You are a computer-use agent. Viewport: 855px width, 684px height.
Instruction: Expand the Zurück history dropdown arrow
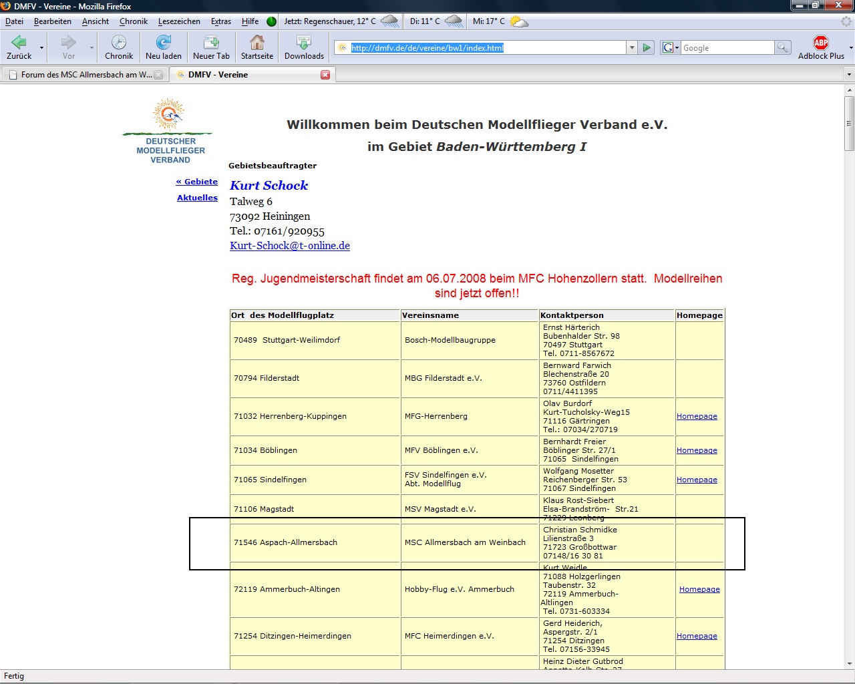point(41,48)
